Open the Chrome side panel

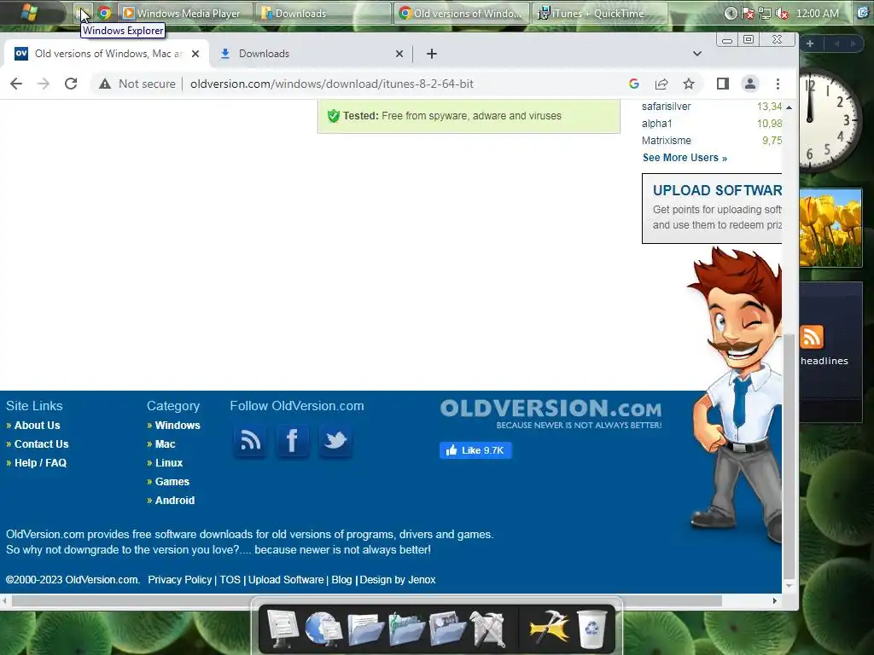click(x=723, y=84)
